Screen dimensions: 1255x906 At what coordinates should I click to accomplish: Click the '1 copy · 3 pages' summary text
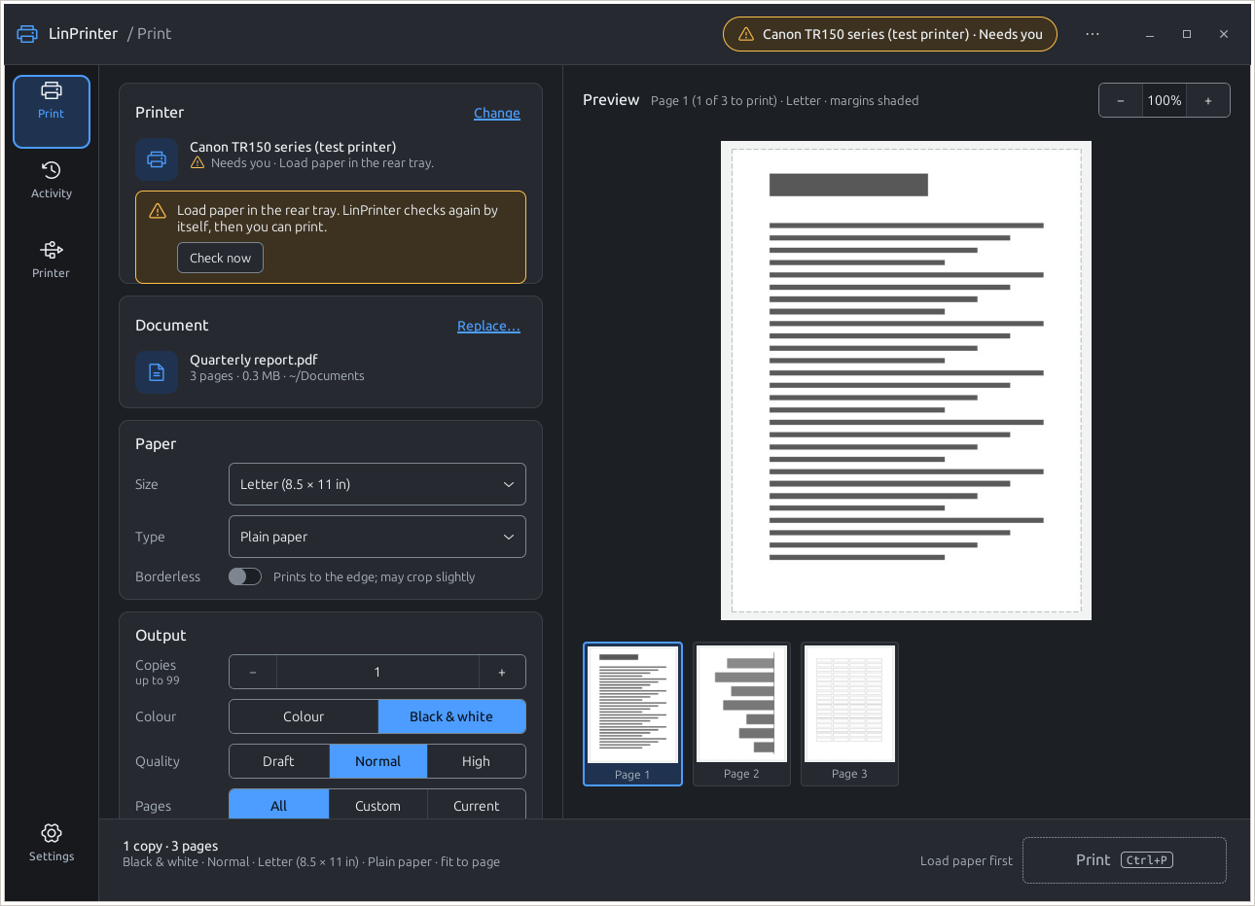point(171,846)
